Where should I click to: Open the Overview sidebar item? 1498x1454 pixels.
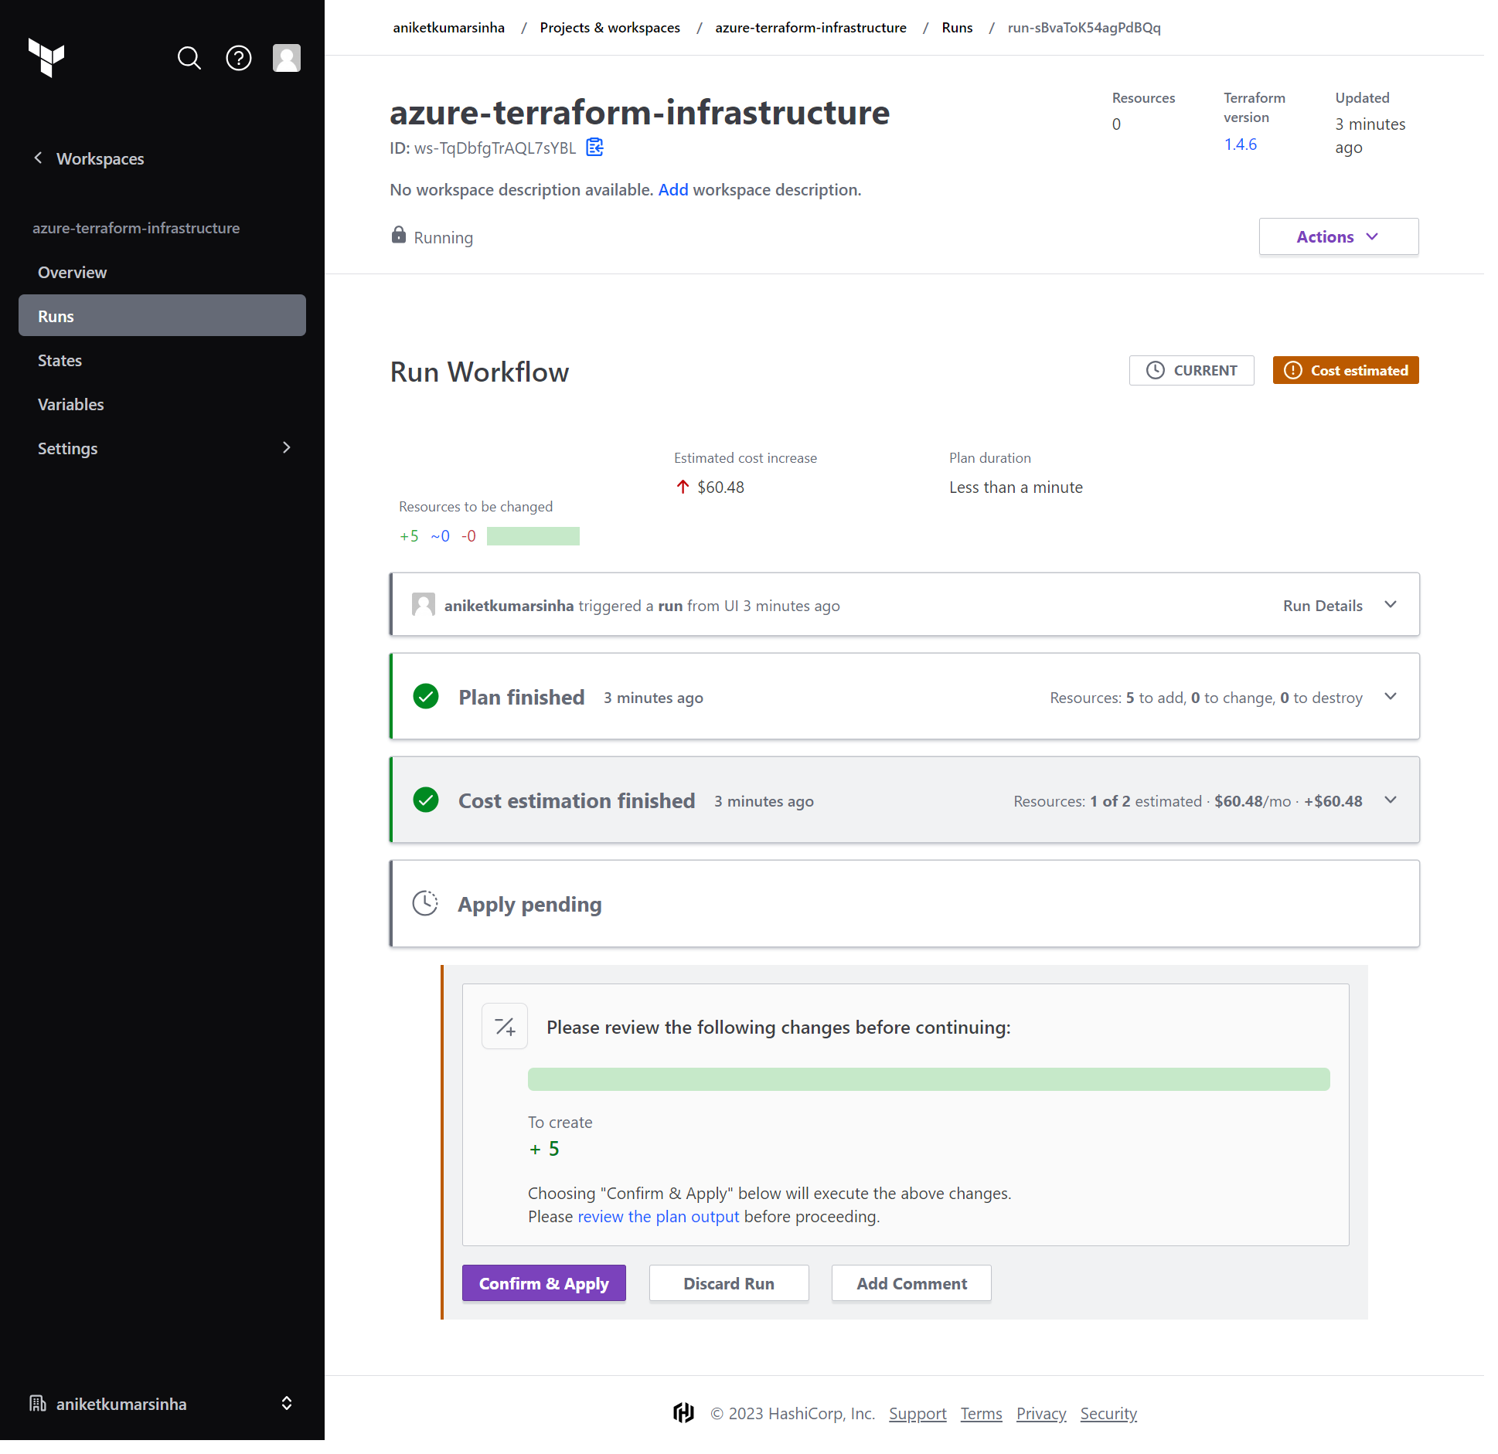click(162, 272)
